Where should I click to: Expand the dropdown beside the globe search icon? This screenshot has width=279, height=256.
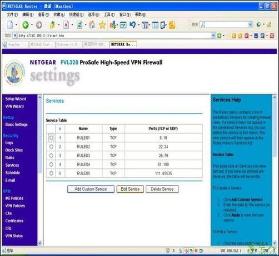point(264,24)
